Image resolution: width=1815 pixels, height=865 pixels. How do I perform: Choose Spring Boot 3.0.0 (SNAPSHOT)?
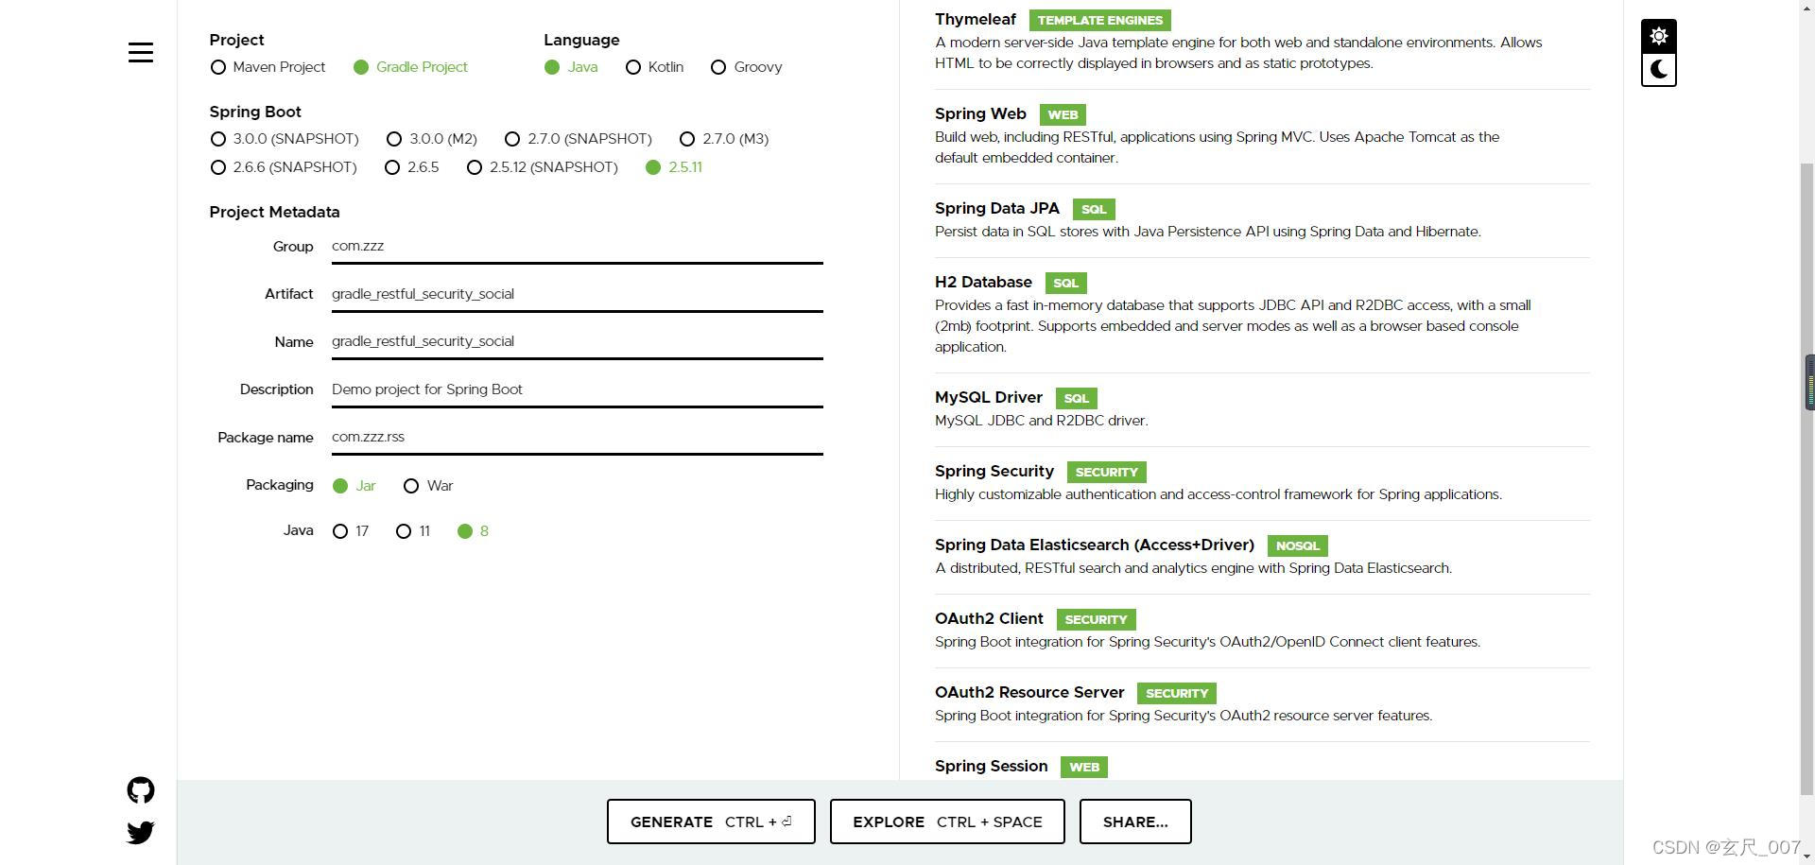click(285, 139)
